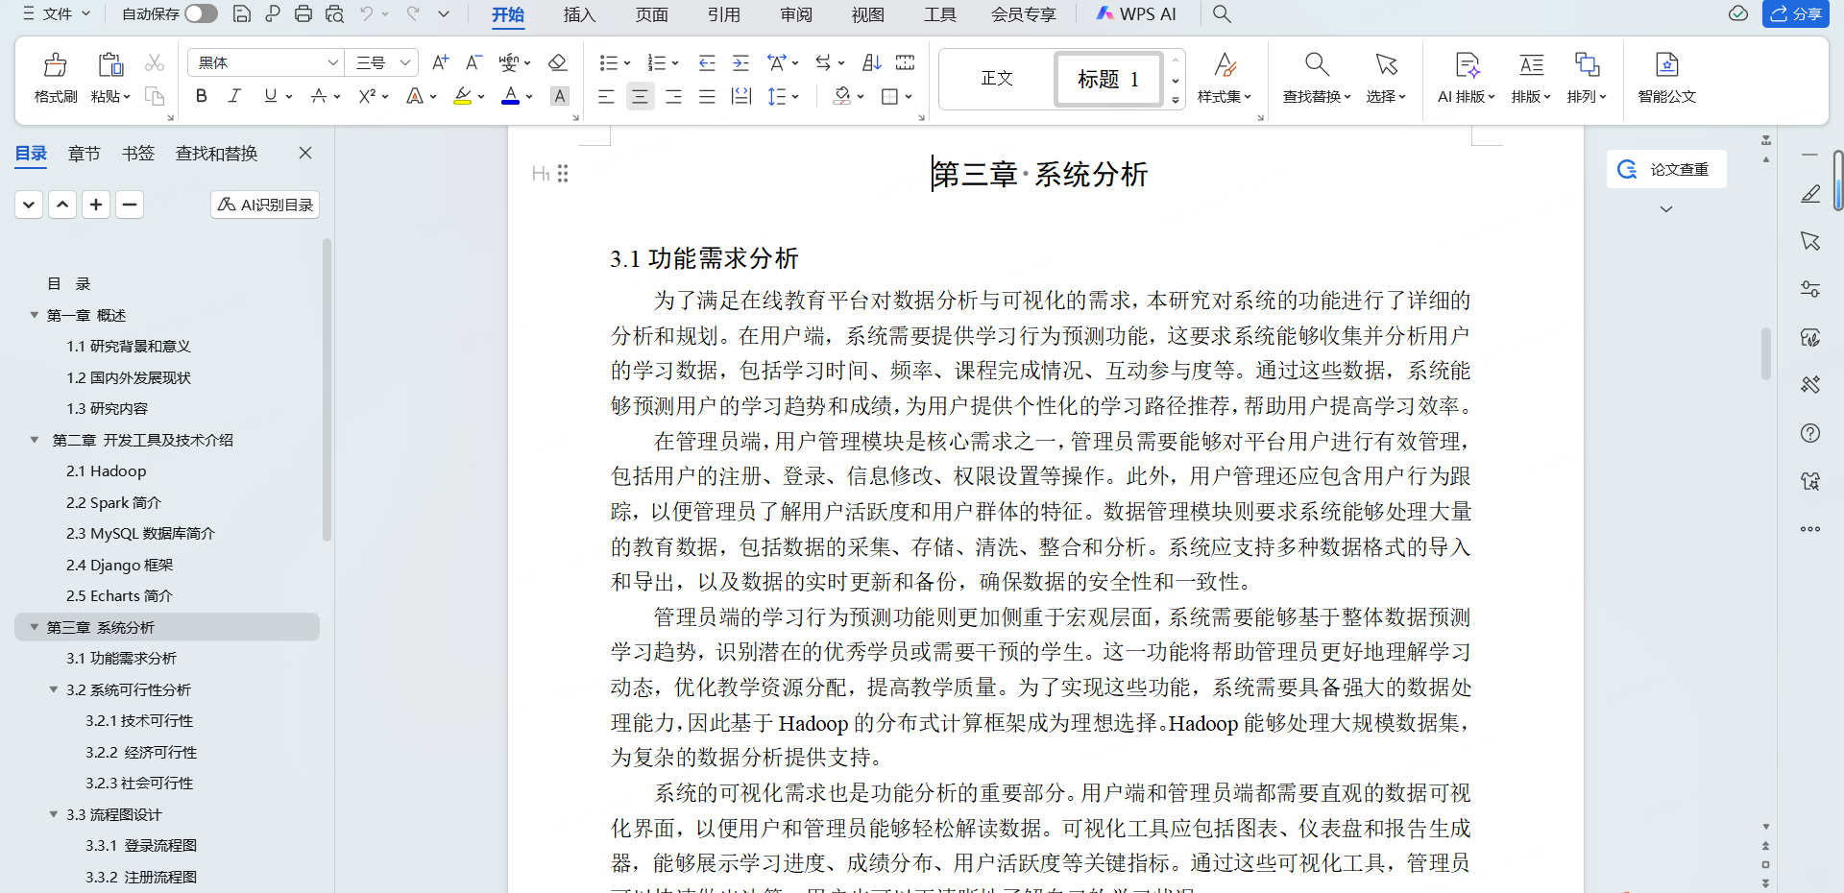Viewport: 1844px width, 893px height.
Task: Launch the 智能公文 smart document feature
Action: click(x=1667, y=79)
